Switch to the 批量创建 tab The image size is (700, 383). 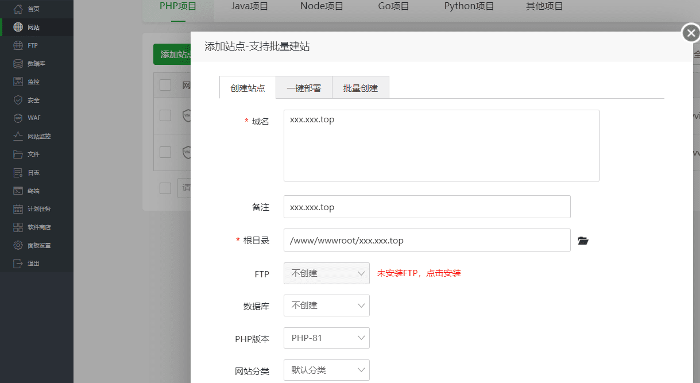361,88
